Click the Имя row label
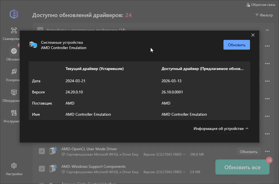This screenshot has width=279, height=184. (x=36, y=115)
